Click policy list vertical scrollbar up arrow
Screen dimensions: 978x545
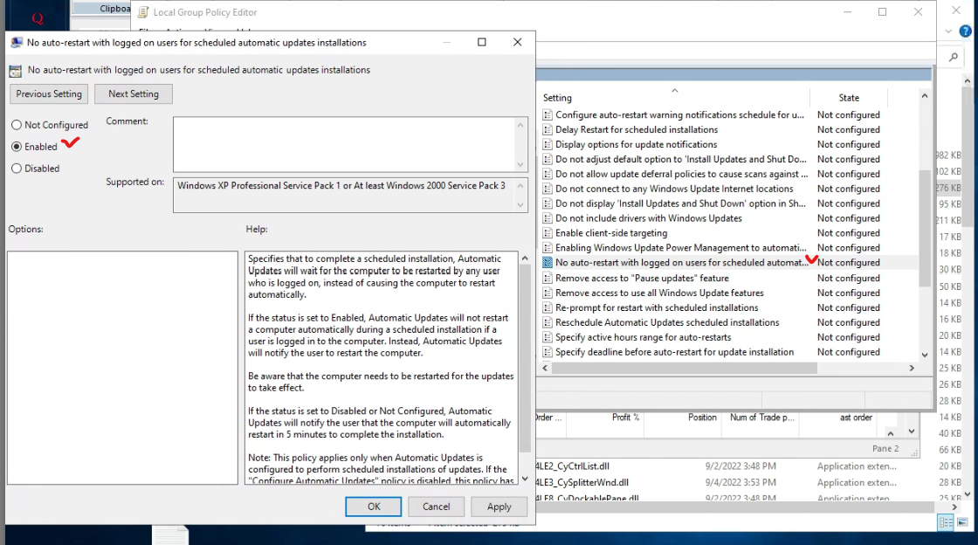tap(925, 96)
